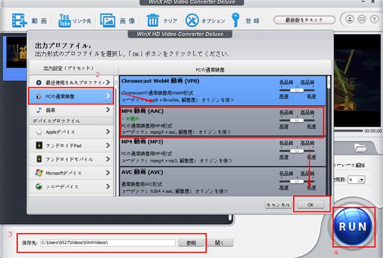
Task: Select Microsoftデバイス category
Action: pos(71,173)
